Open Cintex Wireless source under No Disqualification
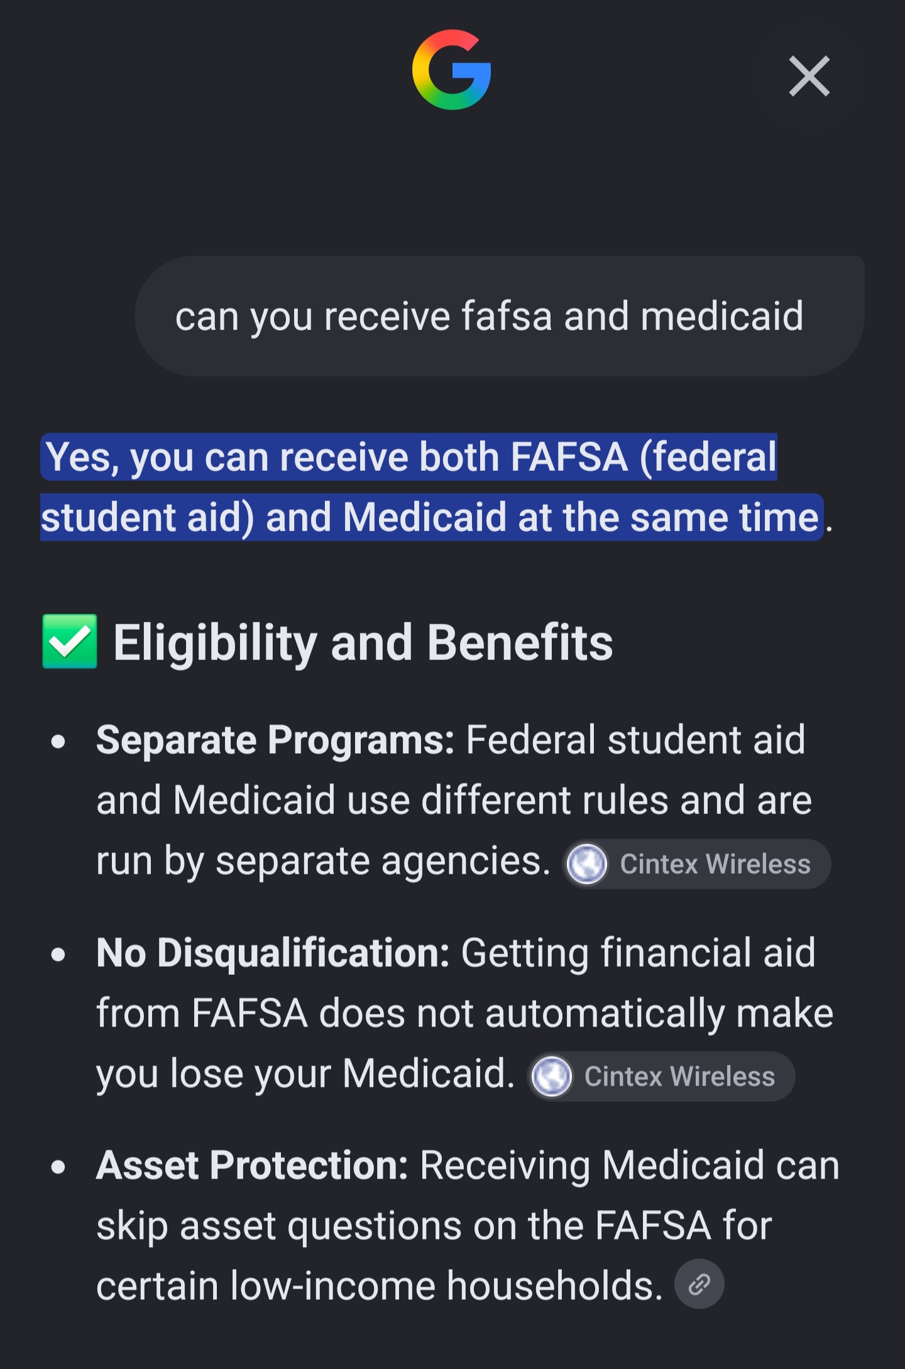Viewport: 905px width, 1369px height. (661, 1076)
